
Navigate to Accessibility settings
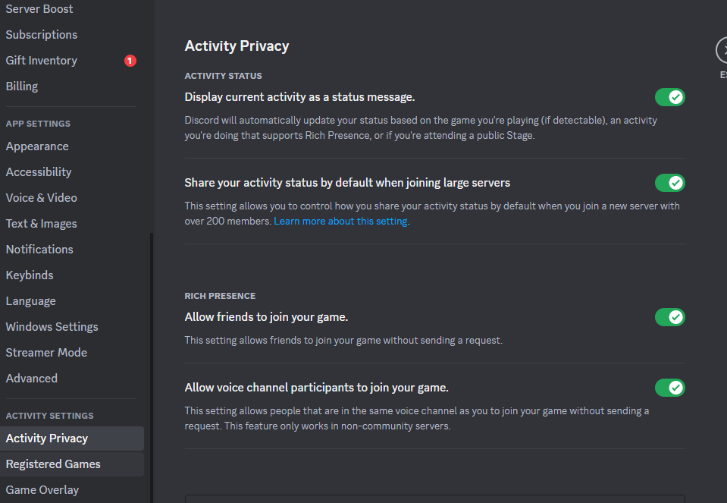tap(39, 172)
